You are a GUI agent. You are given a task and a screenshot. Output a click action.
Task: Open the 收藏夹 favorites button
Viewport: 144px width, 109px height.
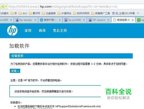coord(4,13)
